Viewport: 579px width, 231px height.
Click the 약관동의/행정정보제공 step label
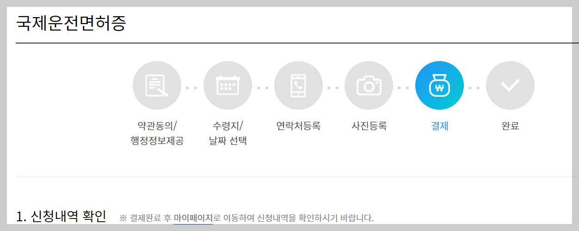[x=157, y=133]
